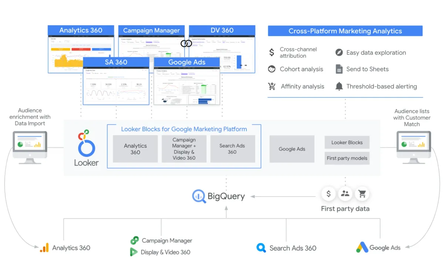
Task: Click the people icon above First party data
Action: (345, 194)
